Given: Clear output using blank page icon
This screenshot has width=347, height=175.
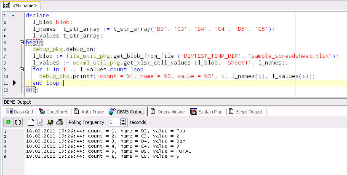Looking at the screenshot, I should click(x=31, y=122).
